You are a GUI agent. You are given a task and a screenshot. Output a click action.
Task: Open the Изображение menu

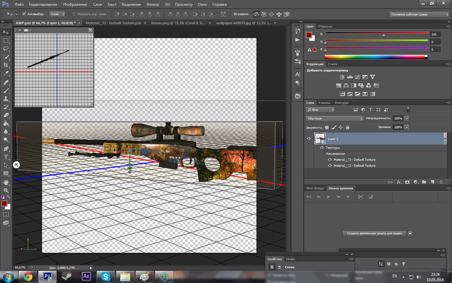tap(75, 4)
